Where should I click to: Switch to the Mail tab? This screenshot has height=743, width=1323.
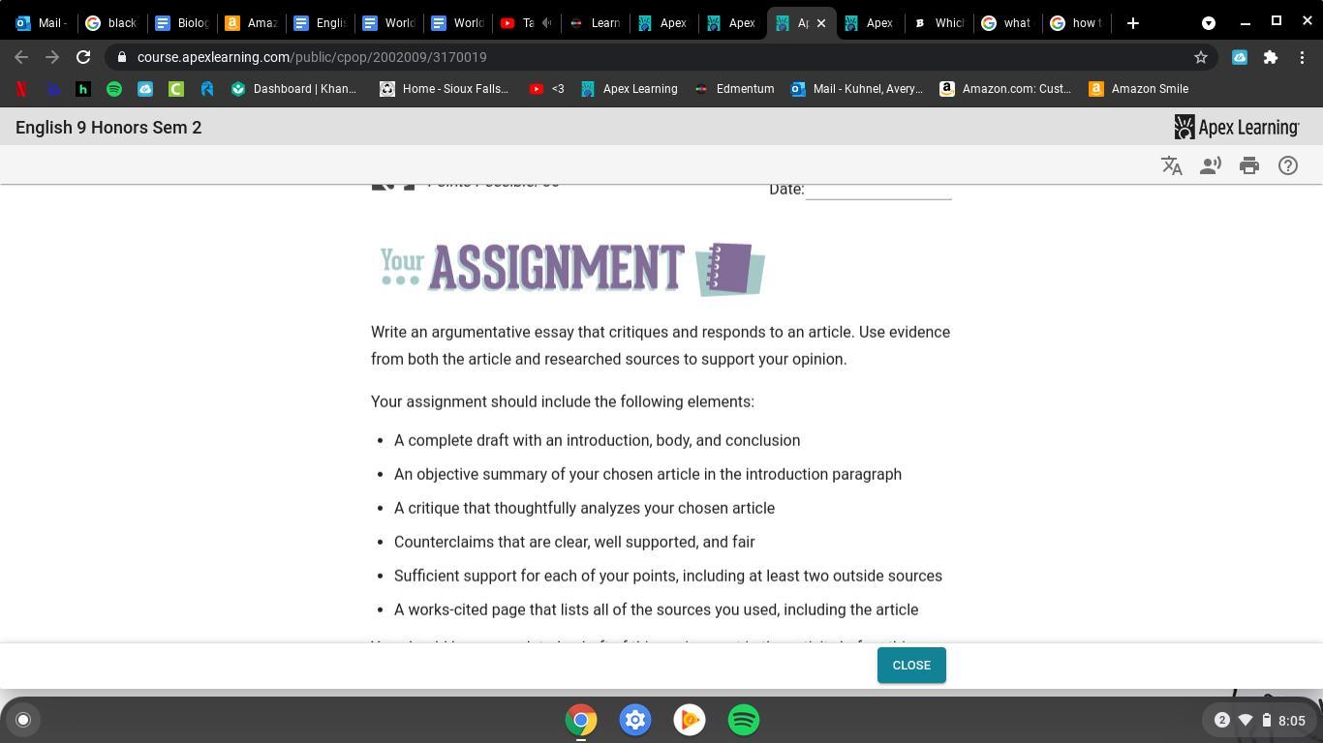[x=42, y=23]
